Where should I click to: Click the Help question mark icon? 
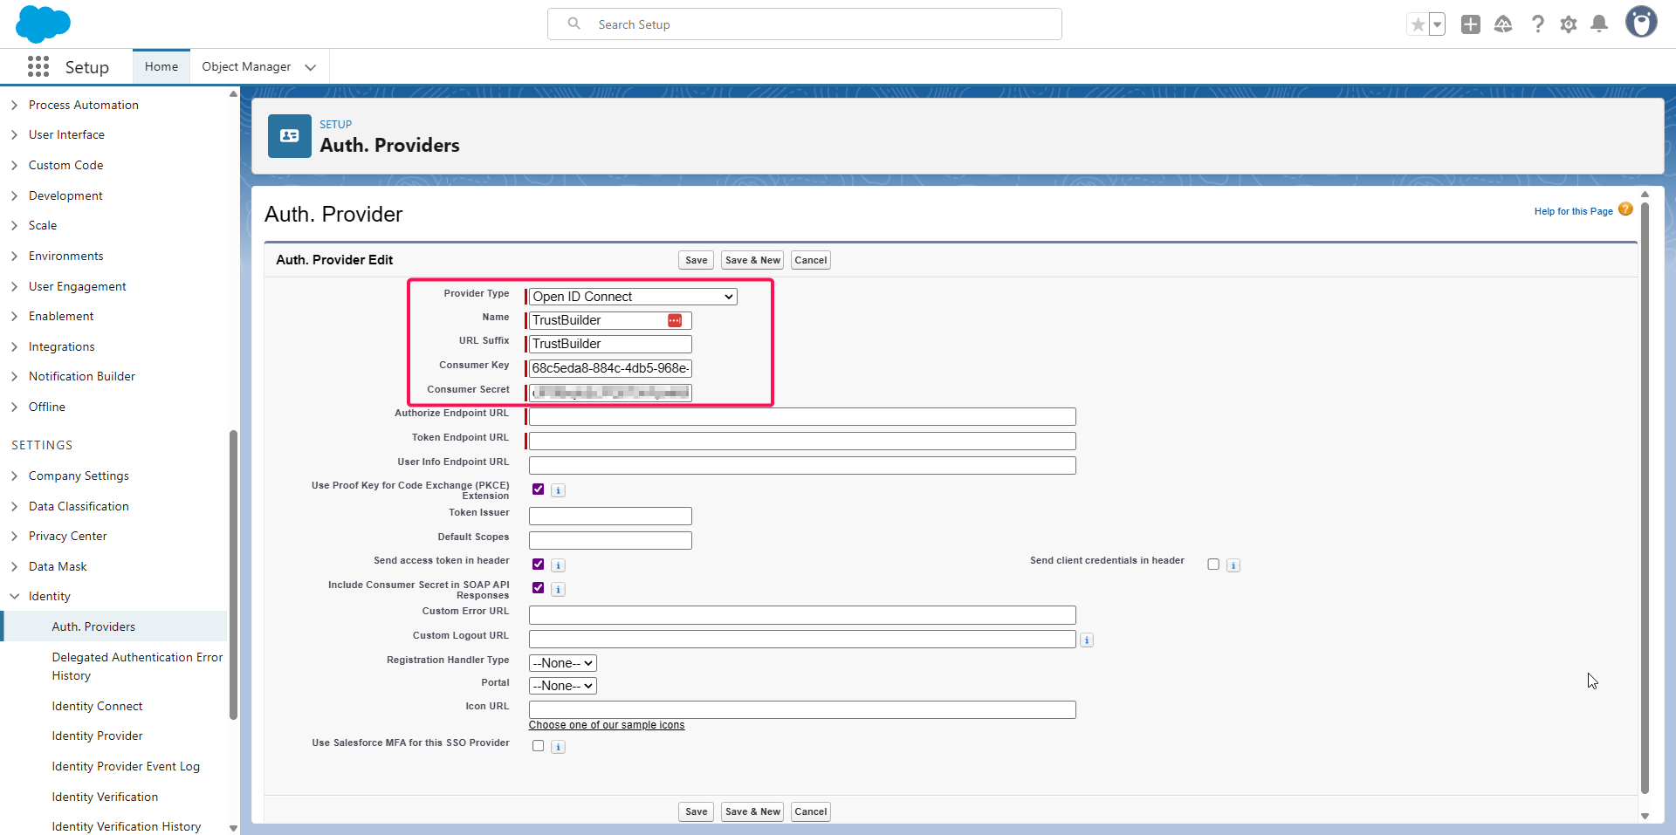1537,24
